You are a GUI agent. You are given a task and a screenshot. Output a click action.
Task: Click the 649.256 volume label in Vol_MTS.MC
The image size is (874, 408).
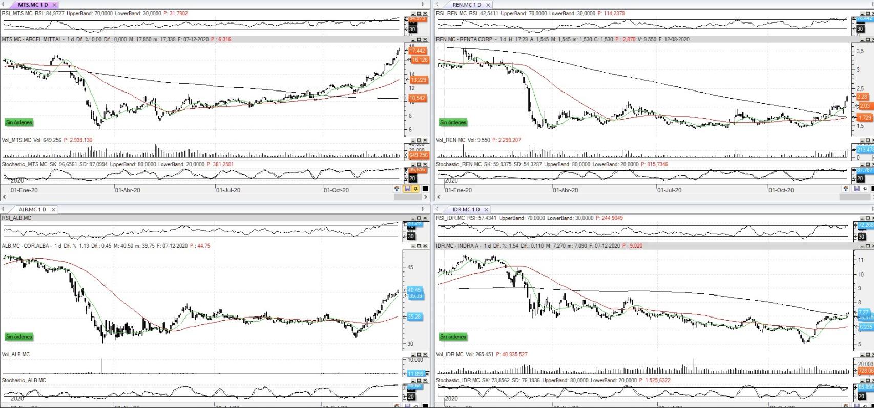point(418,155)
